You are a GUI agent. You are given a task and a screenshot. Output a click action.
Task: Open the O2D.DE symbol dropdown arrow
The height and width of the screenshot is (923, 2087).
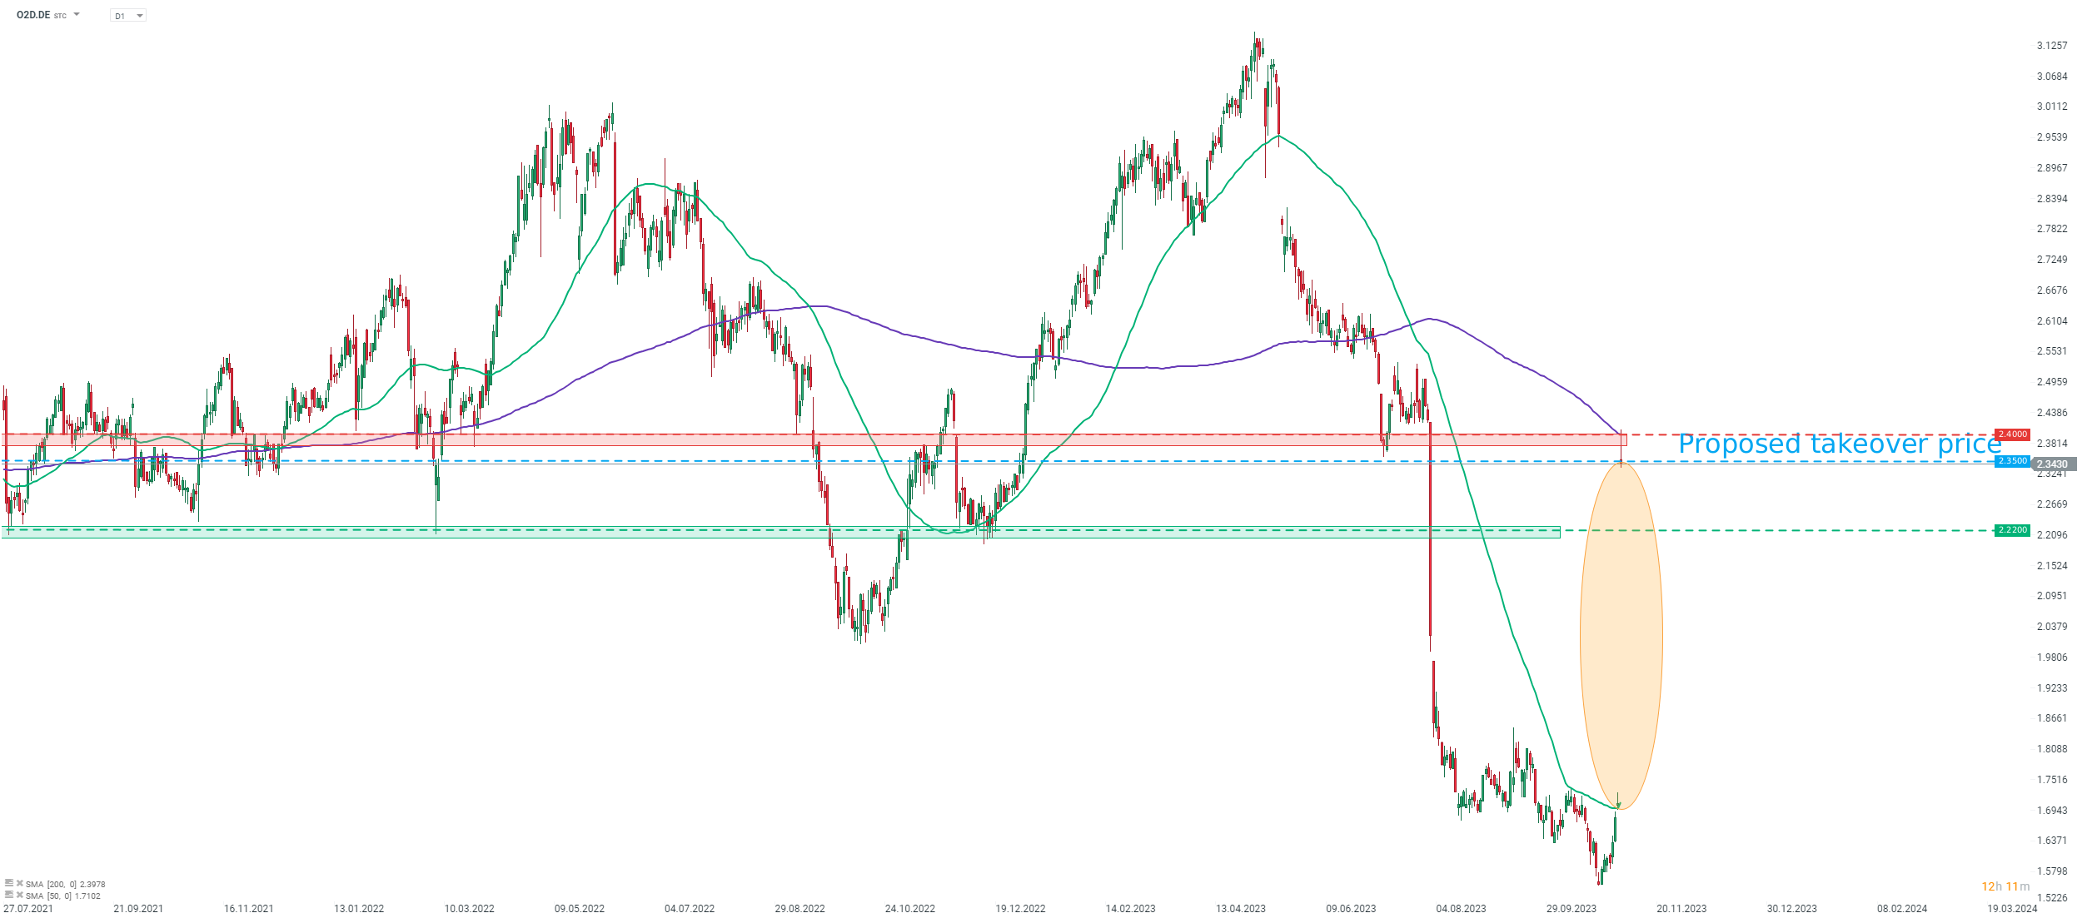coord(77,15)
